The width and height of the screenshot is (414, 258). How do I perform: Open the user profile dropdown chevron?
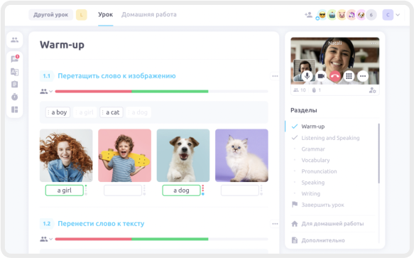398,15
